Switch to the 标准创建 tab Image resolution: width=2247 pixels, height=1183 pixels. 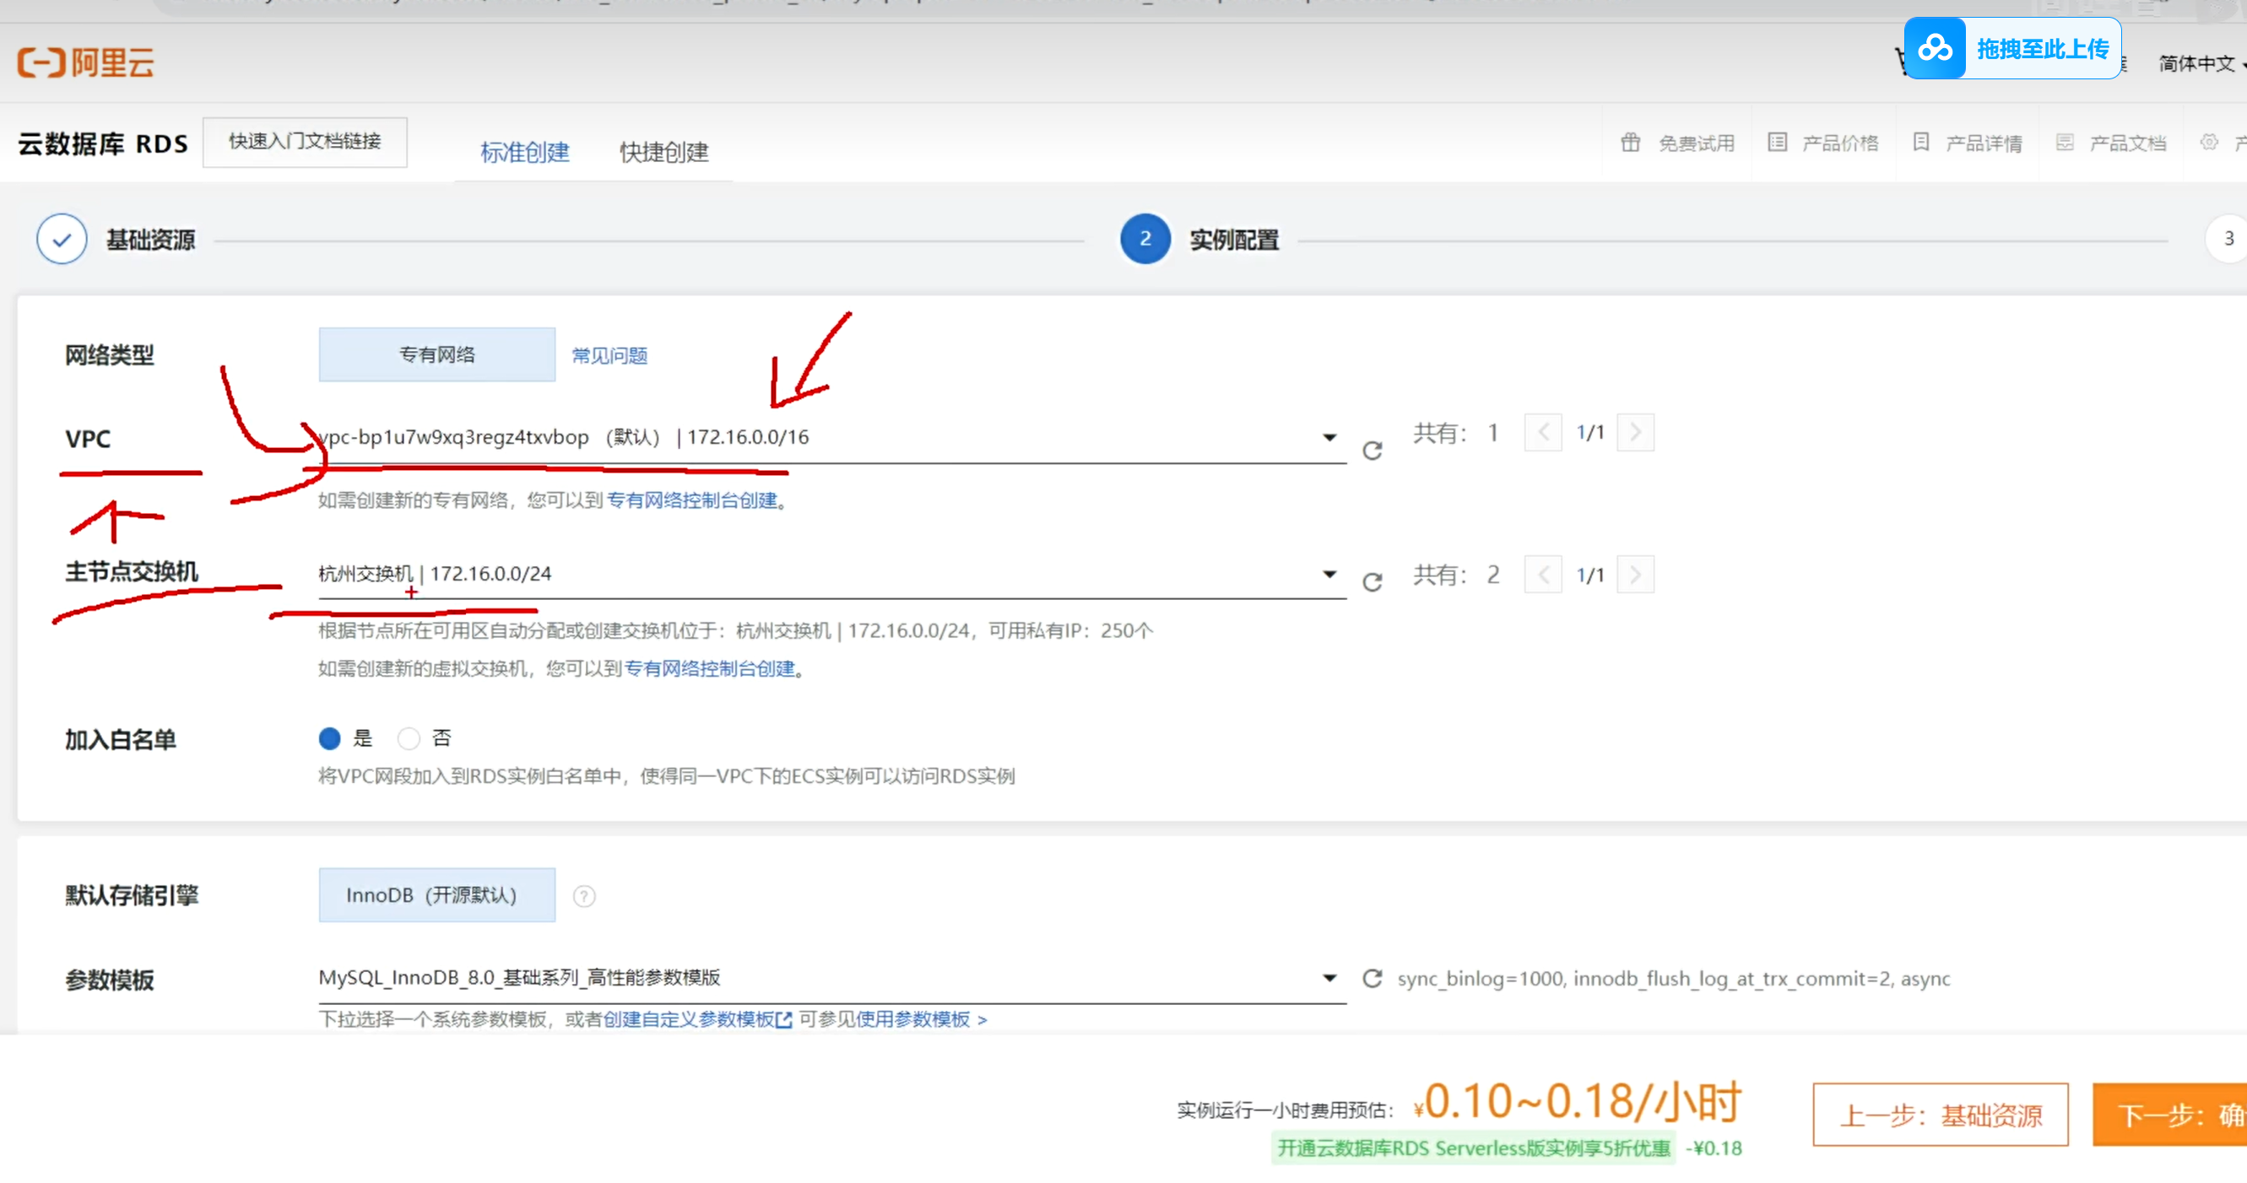(524, 152)
